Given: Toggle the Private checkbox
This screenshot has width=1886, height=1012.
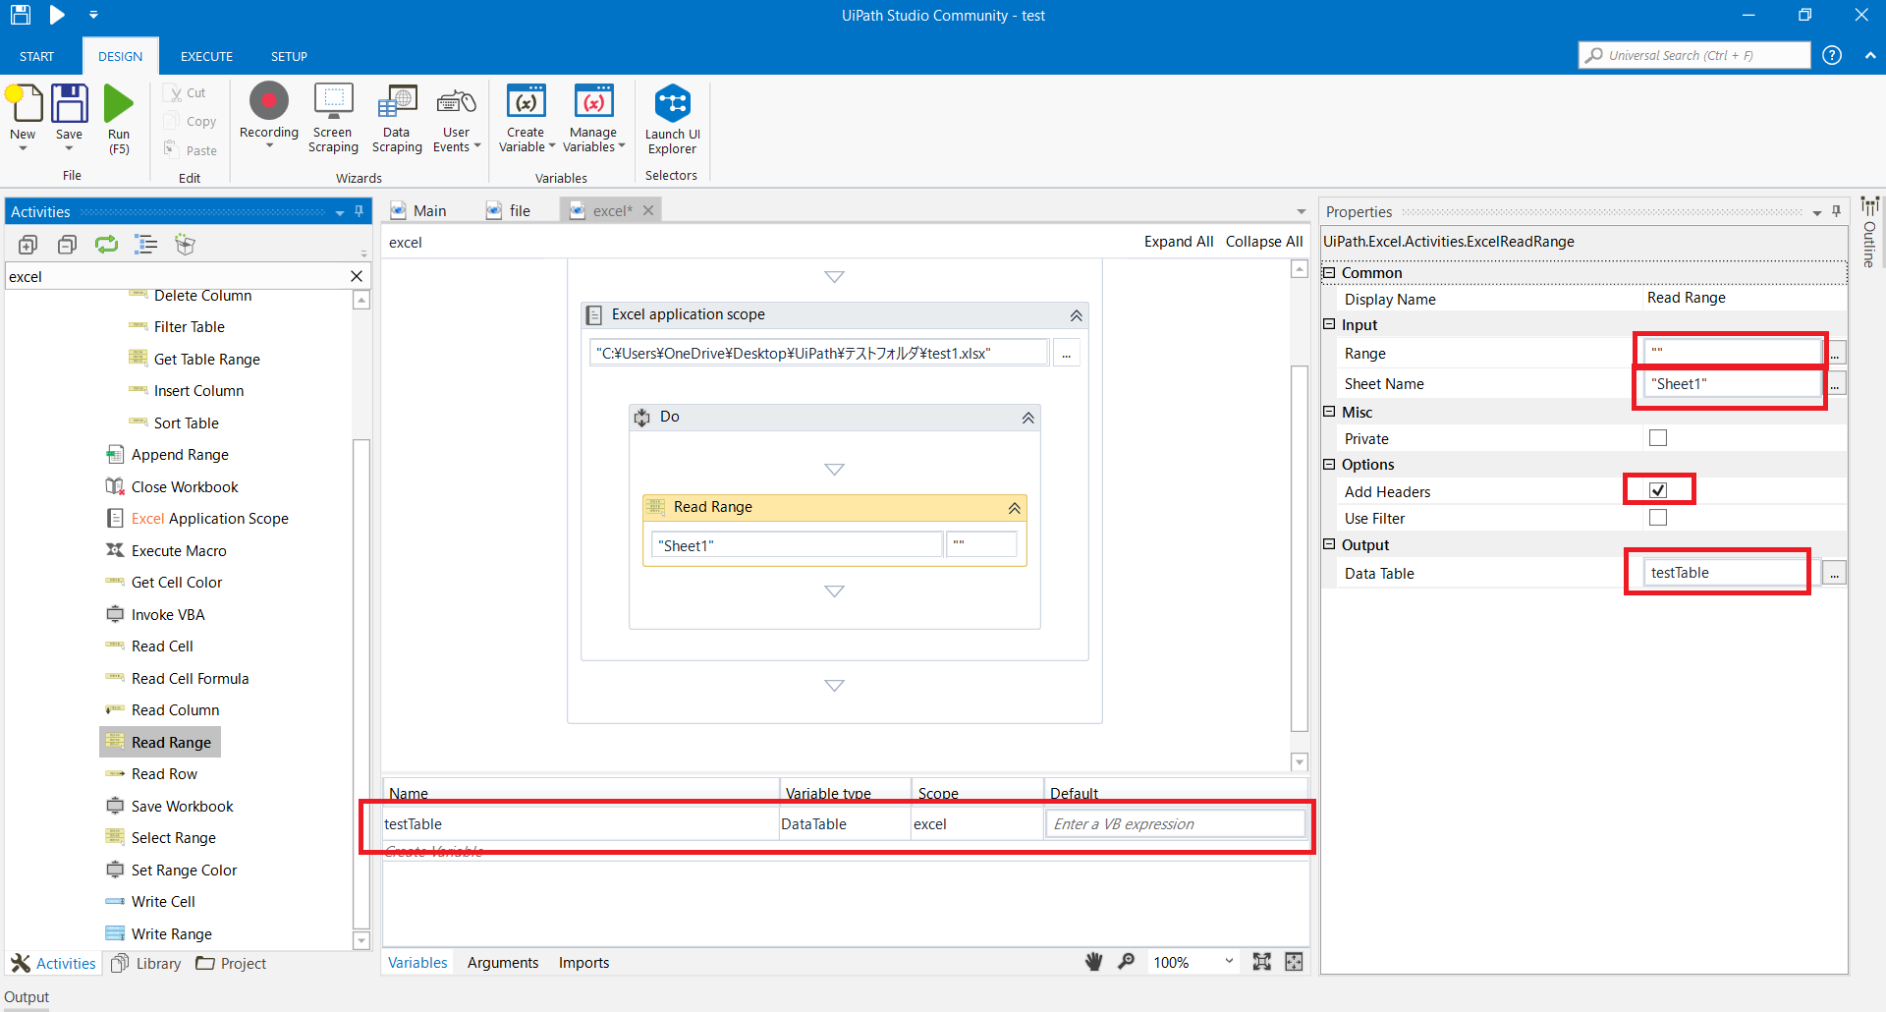Looking at the screenshot, I should click(x=1658, y=438).
